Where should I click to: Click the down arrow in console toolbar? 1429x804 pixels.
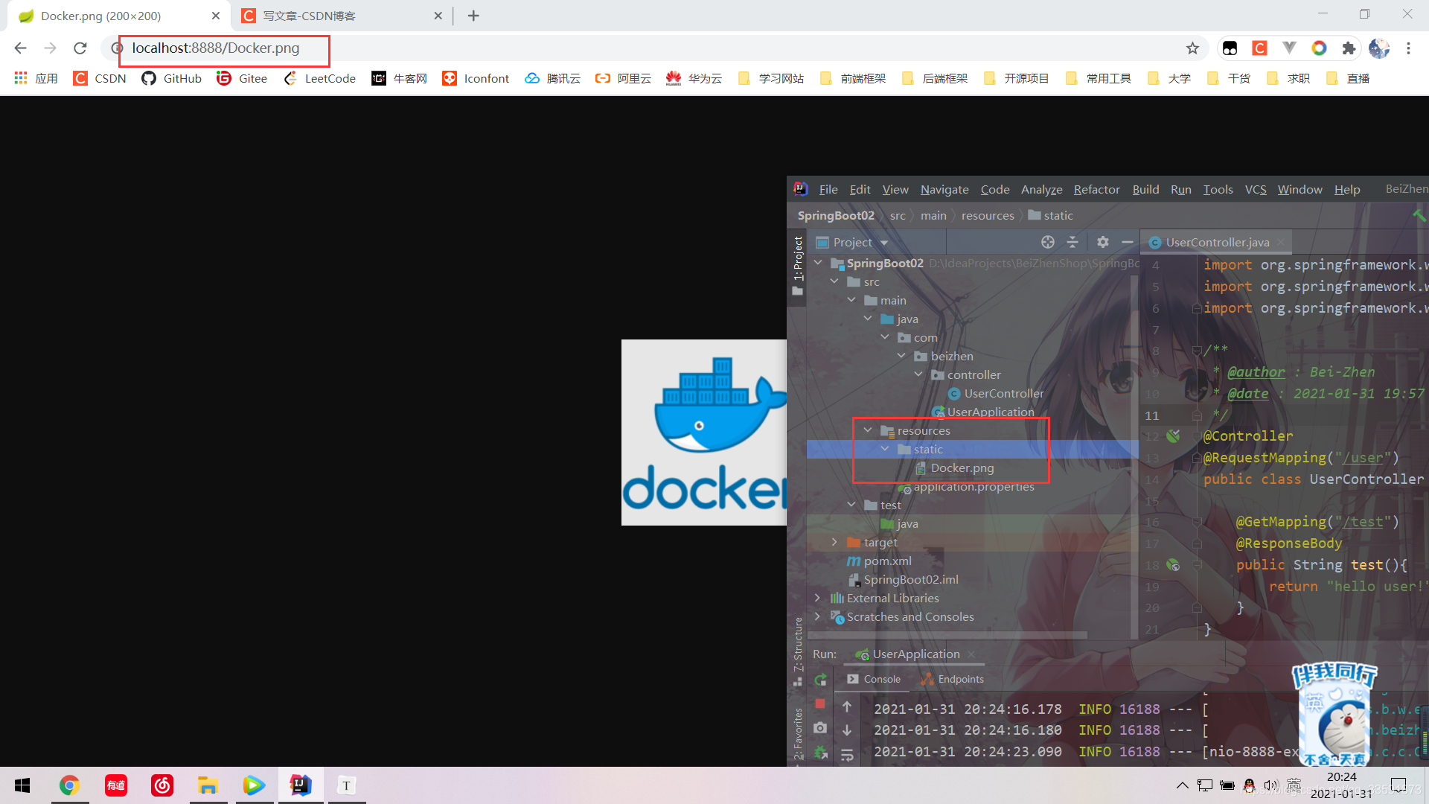(x=847, y=730)
